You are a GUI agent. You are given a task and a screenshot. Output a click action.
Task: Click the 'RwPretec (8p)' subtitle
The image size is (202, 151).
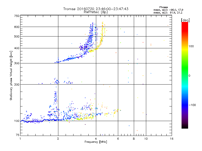pos(96,12)
